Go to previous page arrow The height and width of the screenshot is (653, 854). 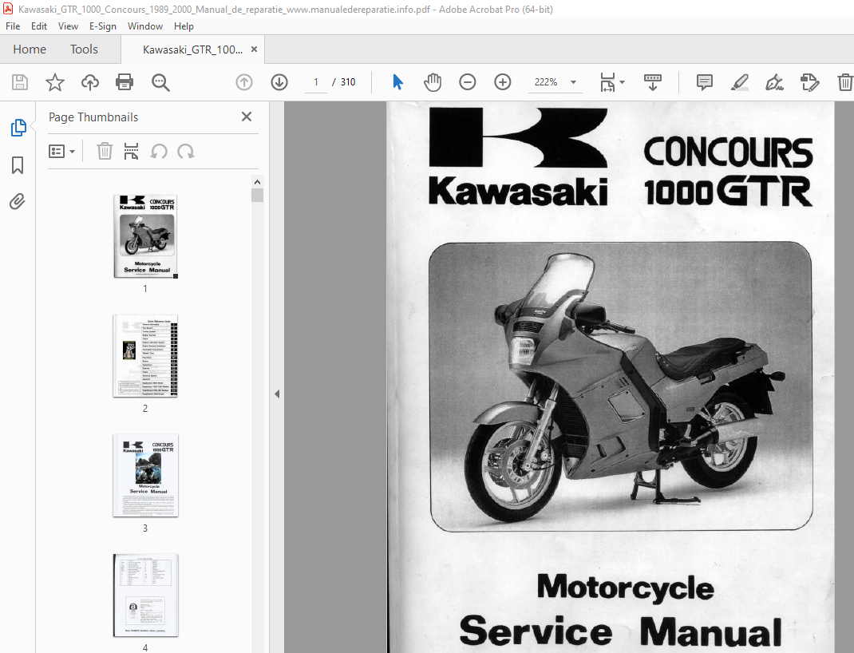[x=244, y=82]
